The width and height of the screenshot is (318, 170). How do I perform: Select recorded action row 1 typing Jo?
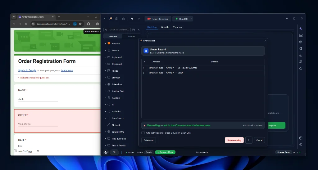[203, 68]
